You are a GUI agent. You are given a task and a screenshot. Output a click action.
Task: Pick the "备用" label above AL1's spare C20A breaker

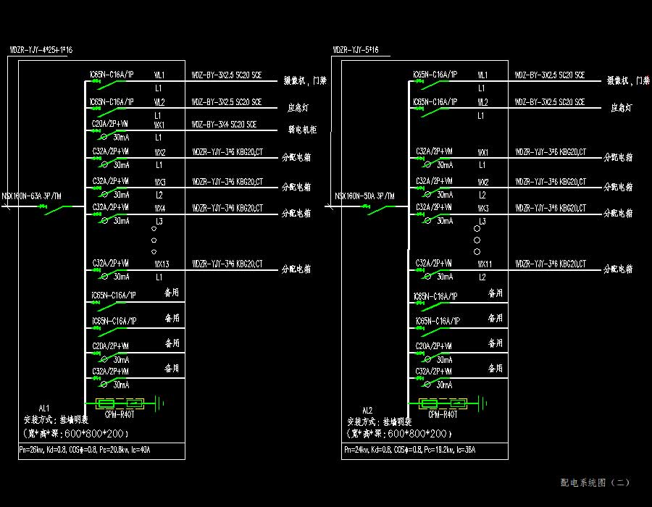click(x=172, y=343)
